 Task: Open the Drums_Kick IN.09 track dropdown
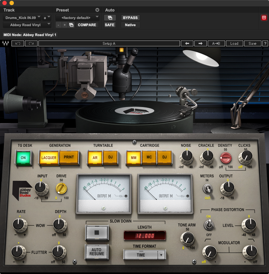click(22, 18)
